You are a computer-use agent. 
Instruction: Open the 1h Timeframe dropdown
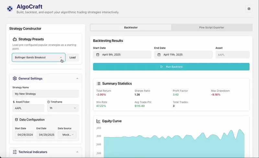pos(63,108)
